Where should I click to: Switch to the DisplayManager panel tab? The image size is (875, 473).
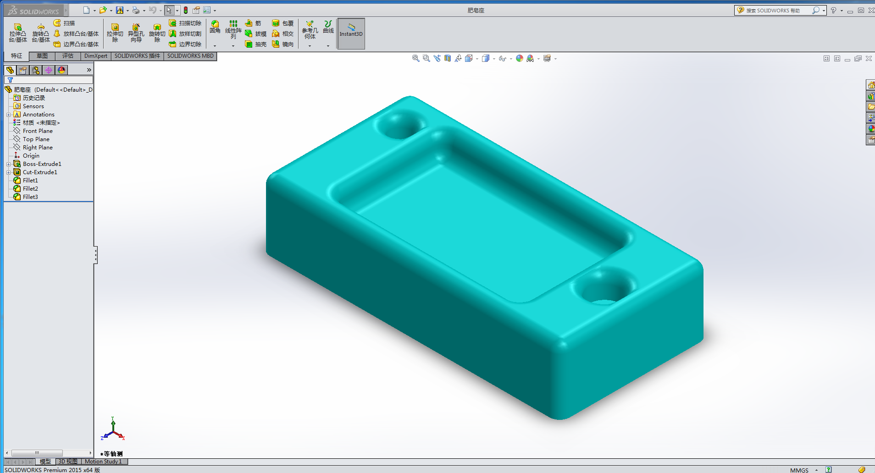[61, 70]
